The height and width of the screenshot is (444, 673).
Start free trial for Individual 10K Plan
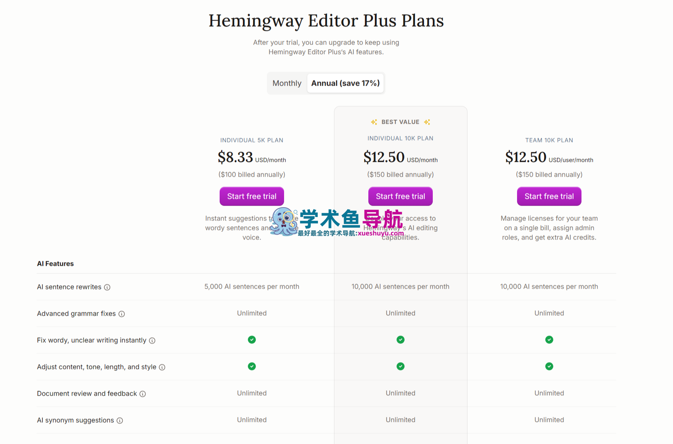400,196
